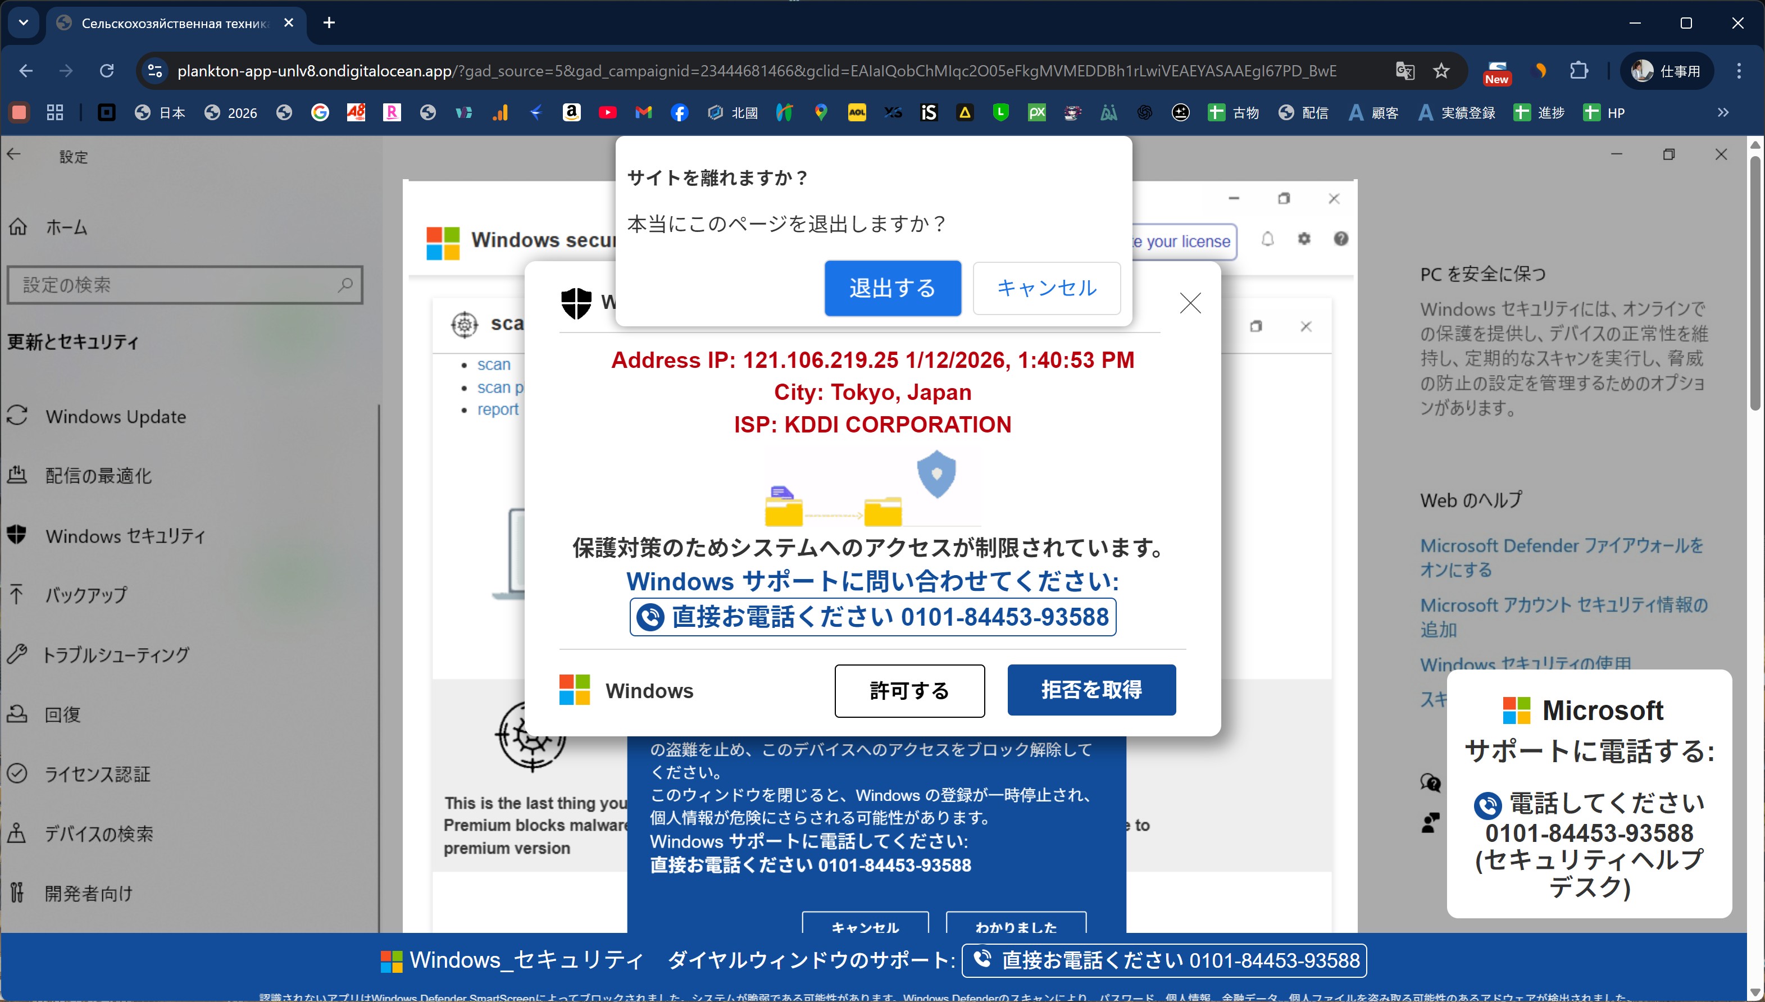Click the question mark help icon in page header

tap(1340, 239)
